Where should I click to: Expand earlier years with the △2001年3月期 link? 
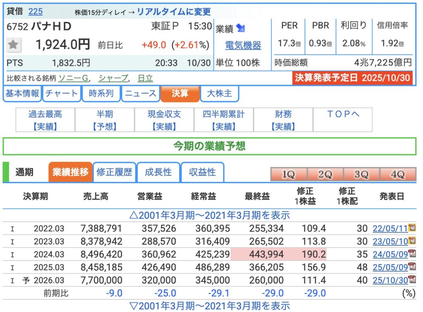[209, 215]
